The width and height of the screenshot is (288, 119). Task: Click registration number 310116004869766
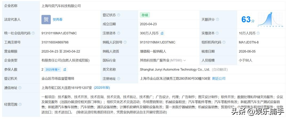point(55,42)
